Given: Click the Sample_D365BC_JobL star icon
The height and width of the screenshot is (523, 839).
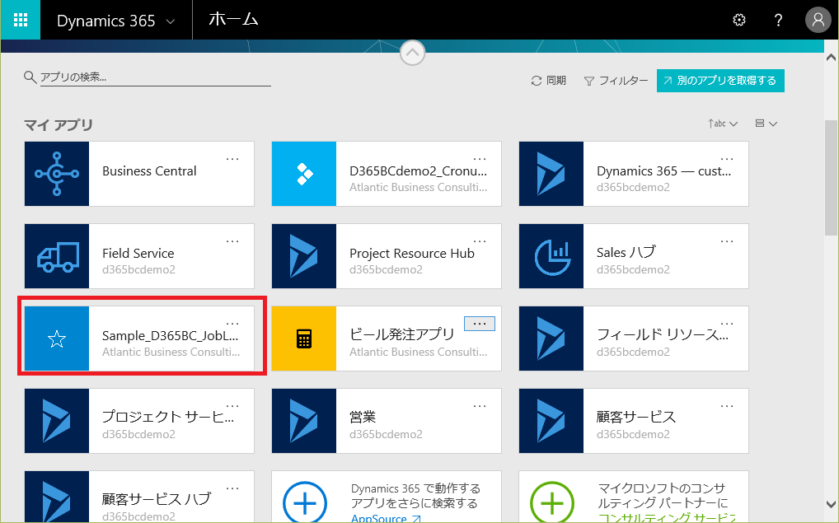Looking at the screenshot, I should pyautogui.click(x=57, y=339).
